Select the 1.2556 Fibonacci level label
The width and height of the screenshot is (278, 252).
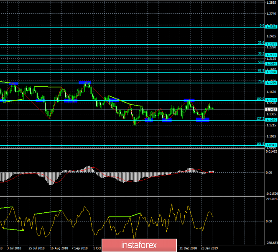271,26
